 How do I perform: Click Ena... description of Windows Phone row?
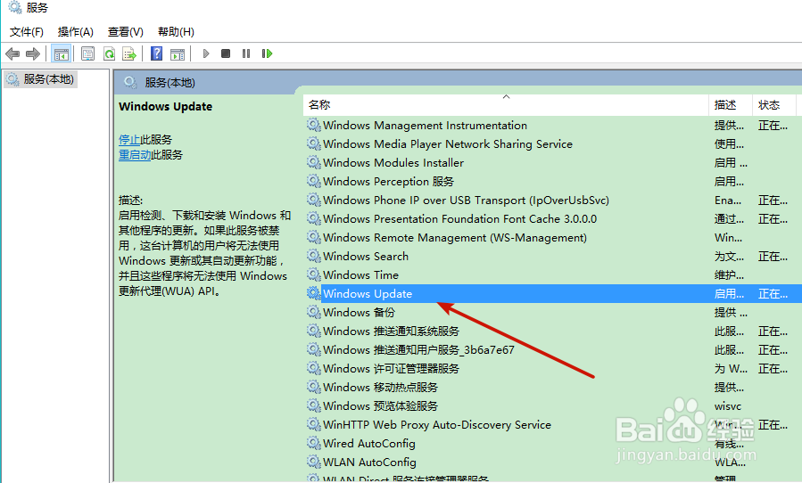(728, 201)
